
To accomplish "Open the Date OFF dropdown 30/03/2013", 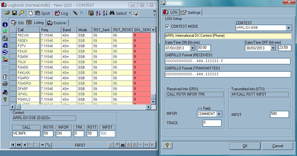I will pos(273,48).
